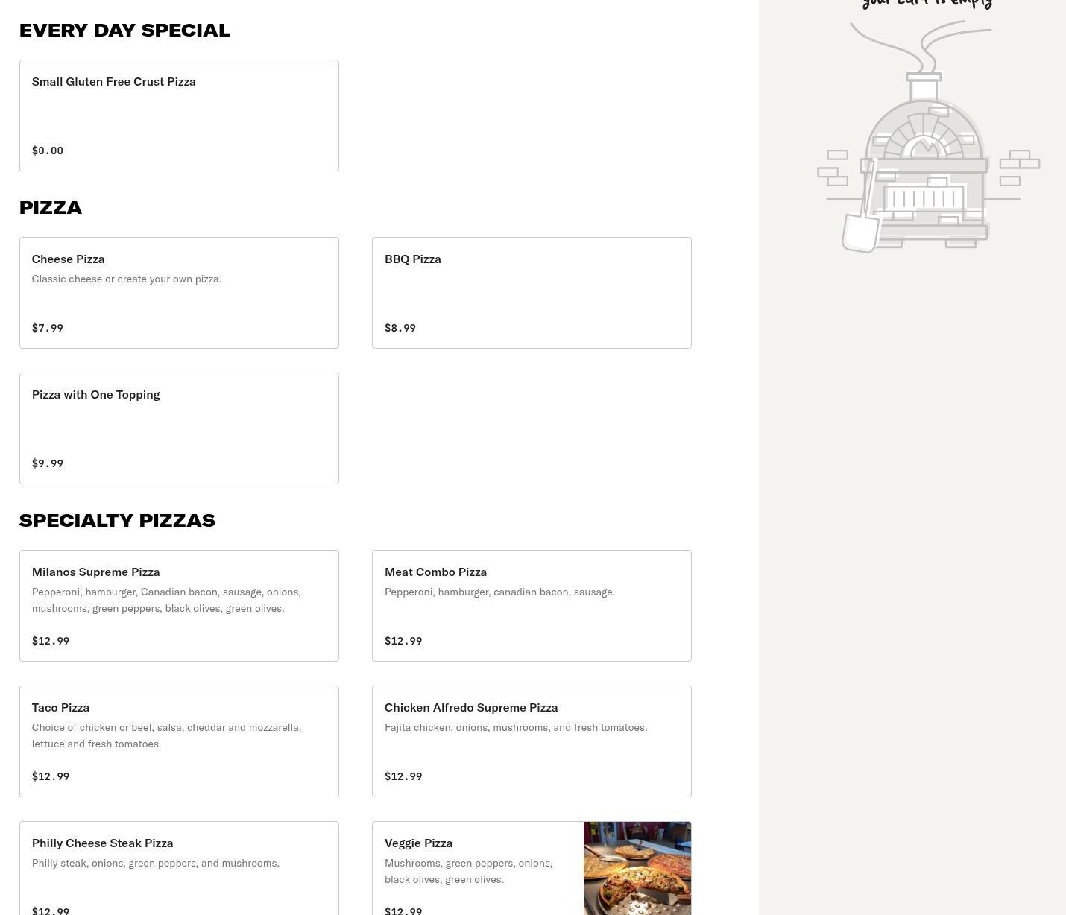1066x915 pixels.
Task: Pick the Meat Combo Pizza item
Action: click(532, 606)
